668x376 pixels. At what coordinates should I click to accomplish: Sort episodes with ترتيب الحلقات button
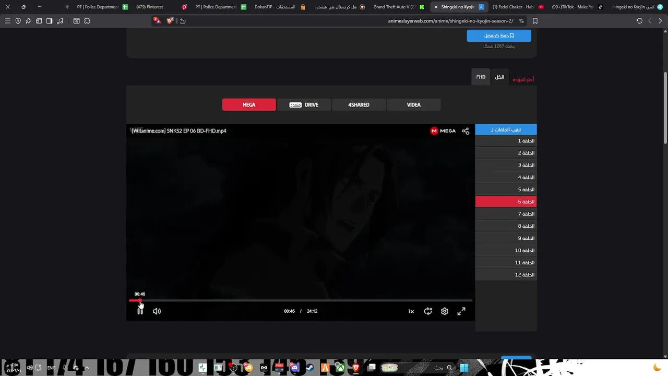point(506,130)
